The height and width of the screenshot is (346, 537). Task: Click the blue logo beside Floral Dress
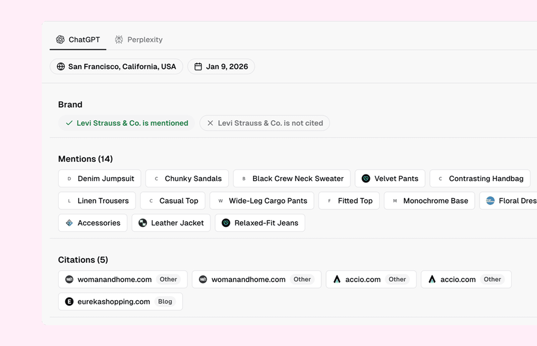click(490, 201)
